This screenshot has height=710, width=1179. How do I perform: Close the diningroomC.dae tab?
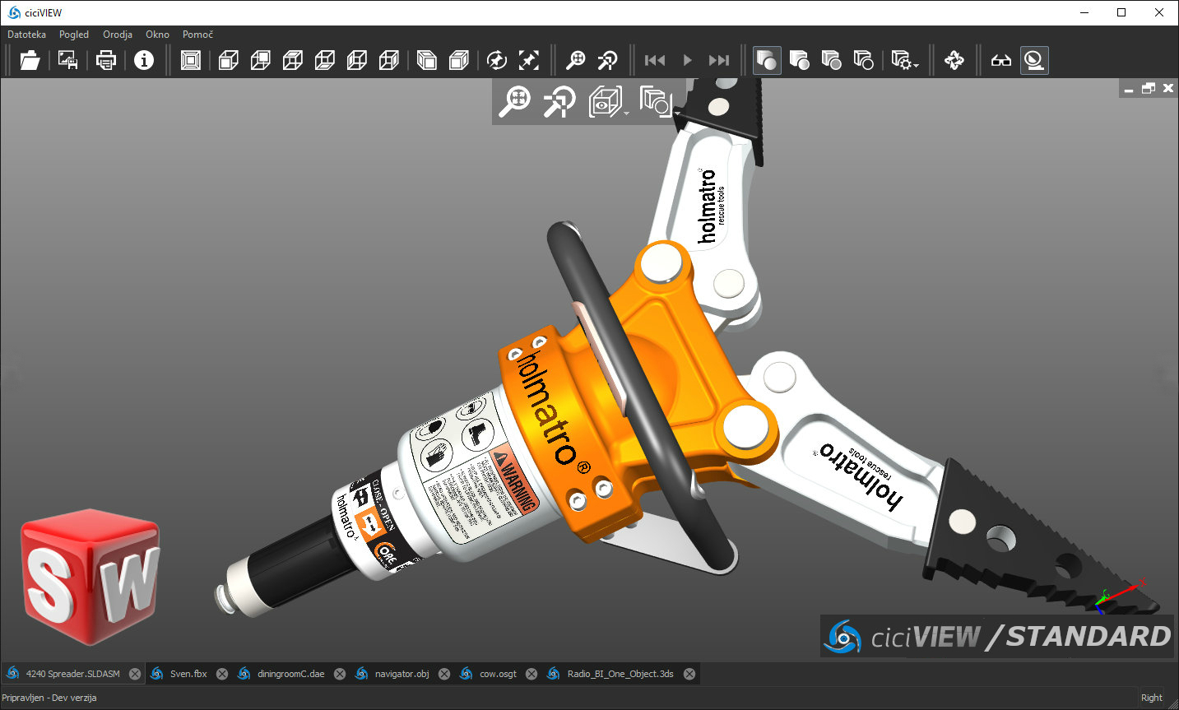click(340, 674)
